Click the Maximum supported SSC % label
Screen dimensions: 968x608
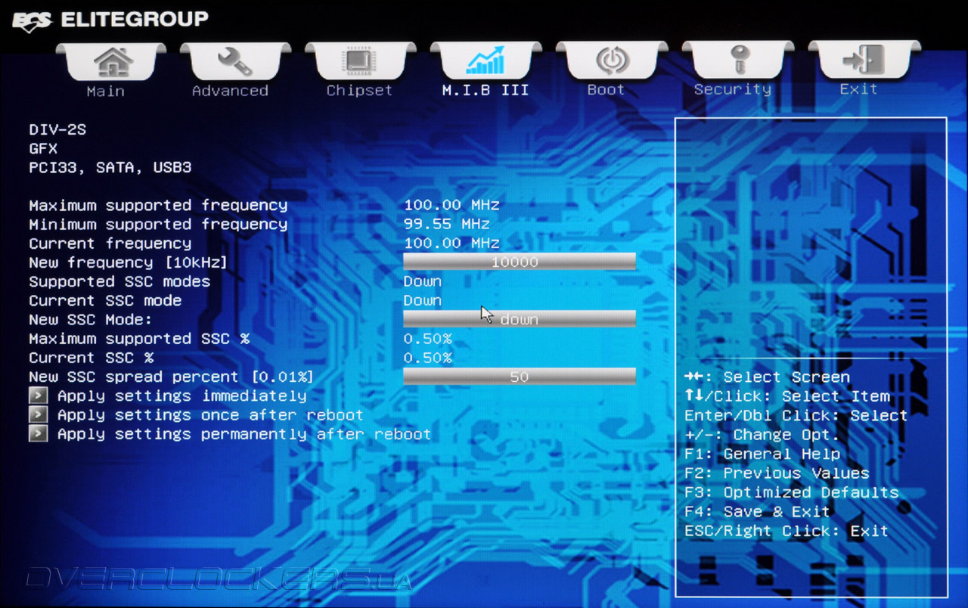click(139, 339)
